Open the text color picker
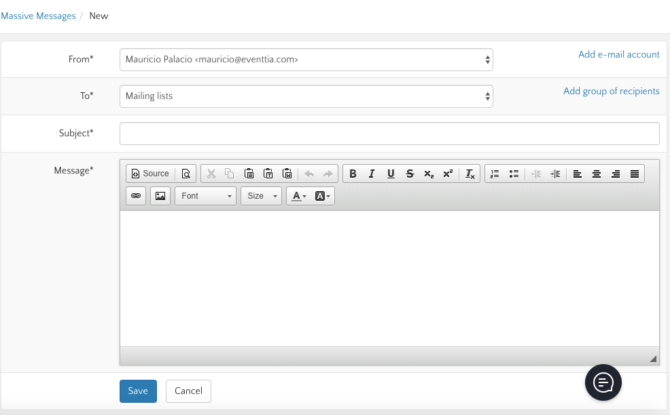670x415 pixels. coord(298,196)
